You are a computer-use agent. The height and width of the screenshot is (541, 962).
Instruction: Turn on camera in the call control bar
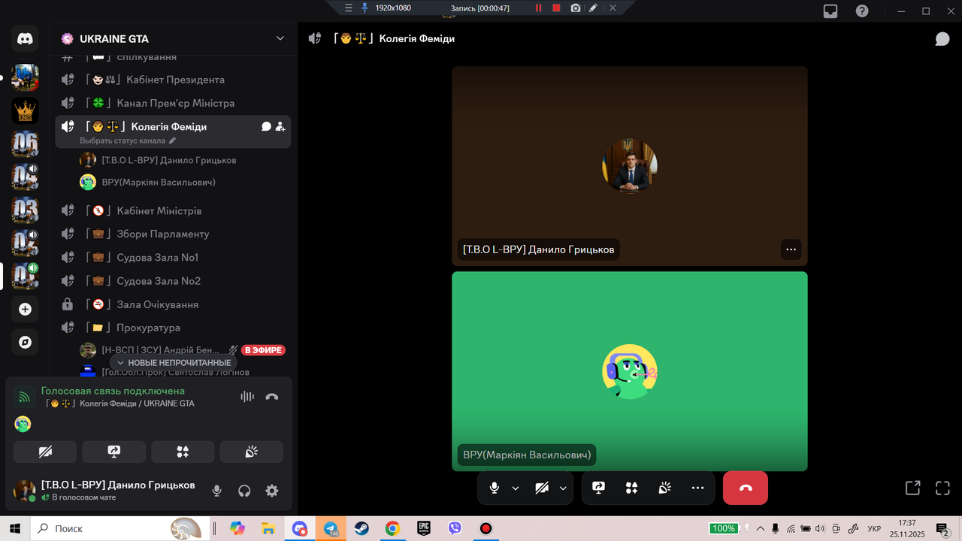pos(542,488)
